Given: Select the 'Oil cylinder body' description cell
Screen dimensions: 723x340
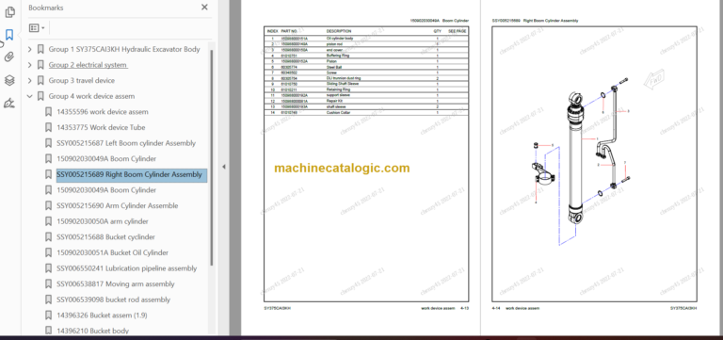Looking at the screenshot, I should pos(339,39).
